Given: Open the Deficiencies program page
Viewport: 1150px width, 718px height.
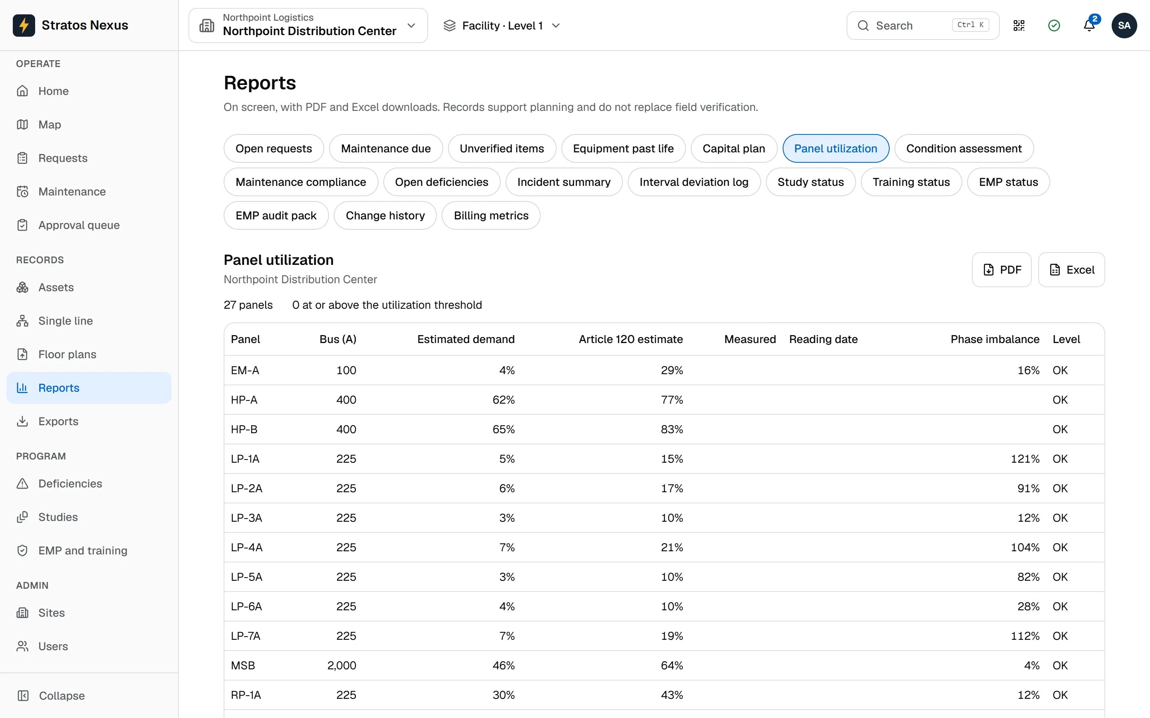Looking at the screenshot, I should point(89,483).
